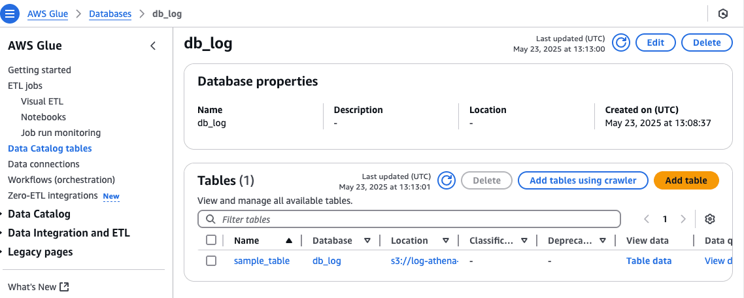The height and width of the screenshot is (298, 744).
Task: Refresh the Tables list
Action: click(446, 180)
